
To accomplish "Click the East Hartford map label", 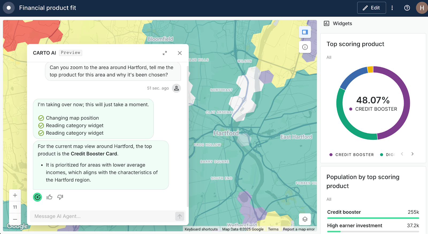I will 296,137.
